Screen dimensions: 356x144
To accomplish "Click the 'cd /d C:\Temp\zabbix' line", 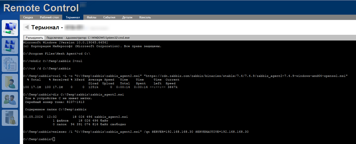I will tap(47, 68).
